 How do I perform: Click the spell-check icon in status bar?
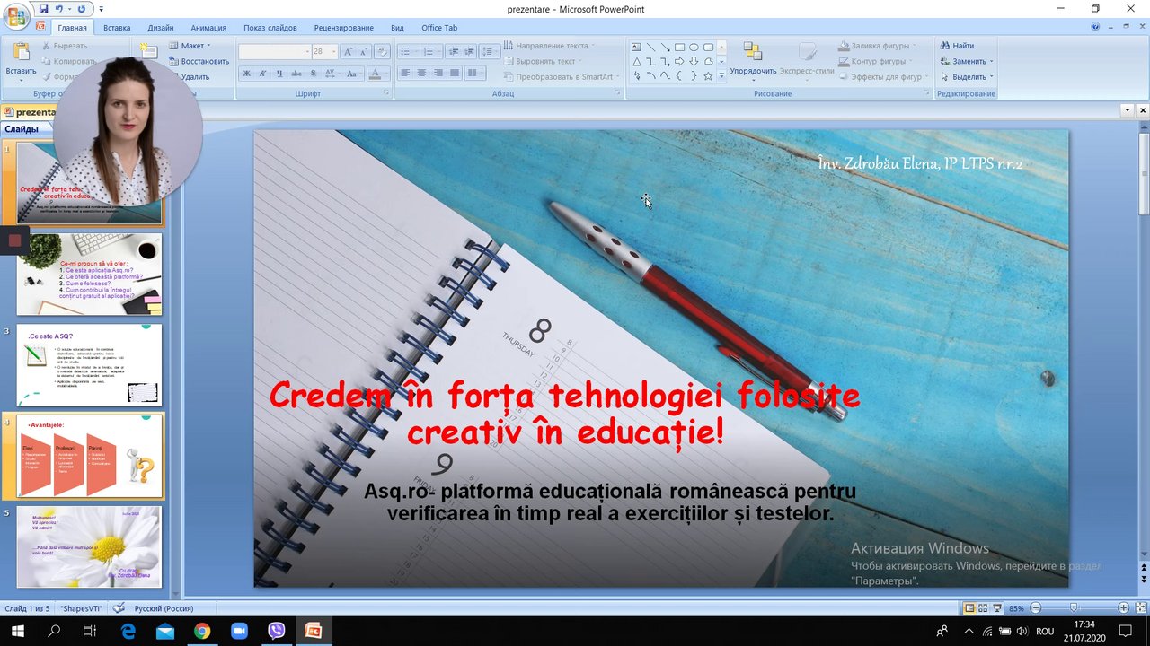pos(119,608)
